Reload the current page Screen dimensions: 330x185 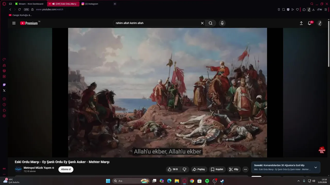[19, 10]
